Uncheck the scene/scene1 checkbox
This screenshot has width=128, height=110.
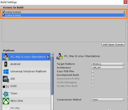(4, 15)
